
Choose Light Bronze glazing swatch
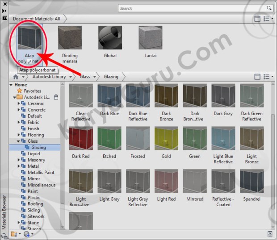tap(252, 138)
